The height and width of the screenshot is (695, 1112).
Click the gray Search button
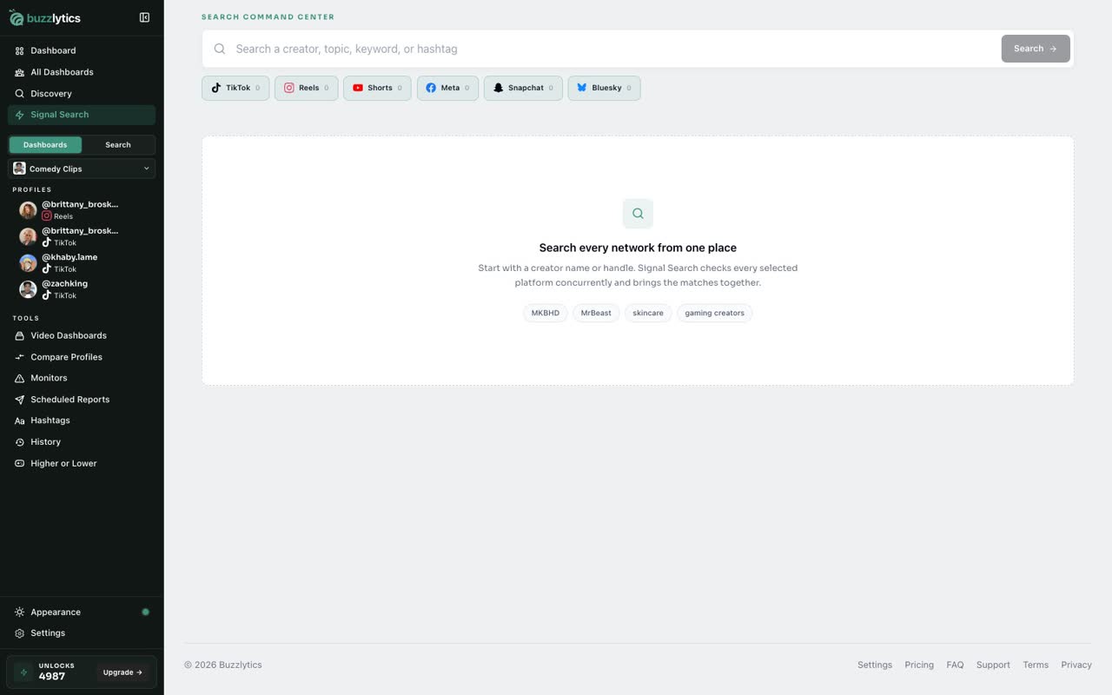pos(1036,49)
